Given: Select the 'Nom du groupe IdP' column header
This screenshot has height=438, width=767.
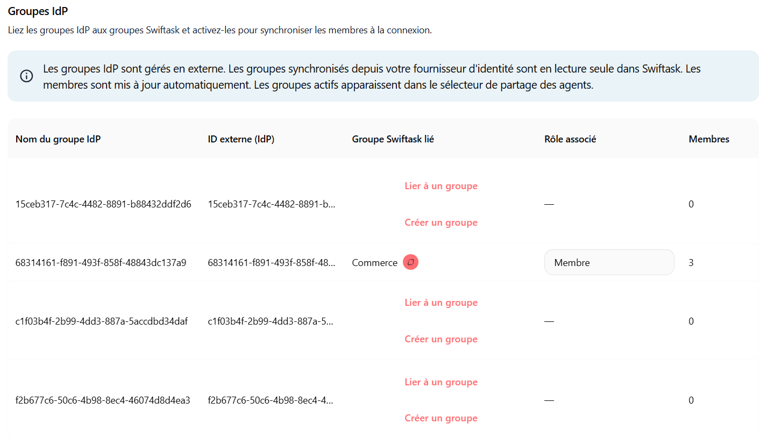Looking at the screenshot, I should [58, 139].
